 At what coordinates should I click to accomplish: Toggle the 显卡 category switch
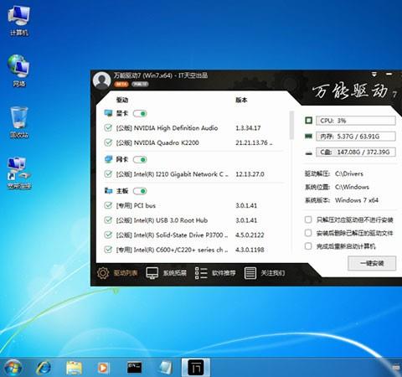pos(140,113)
